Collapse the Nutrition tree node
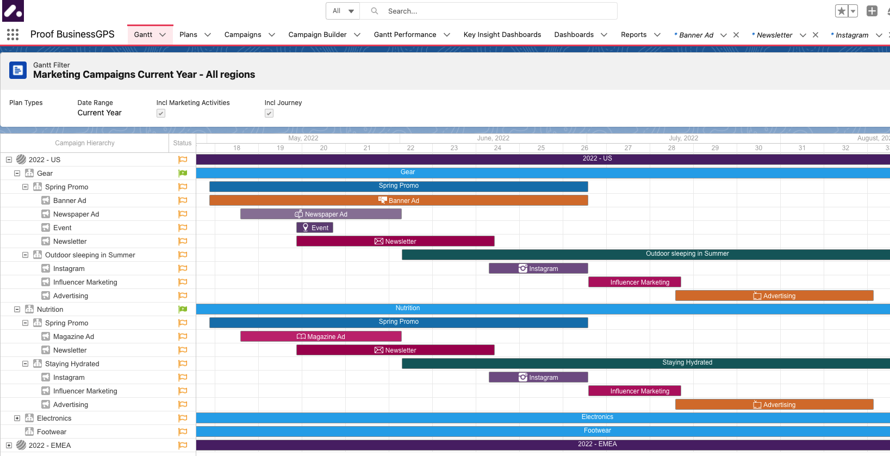The image size is (890, 456). click(x=17, y=309)
